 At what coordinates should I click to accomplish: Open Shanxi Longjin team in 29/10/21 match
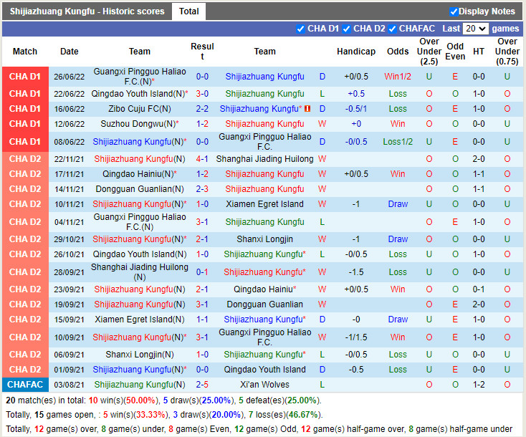coord(264,239)
